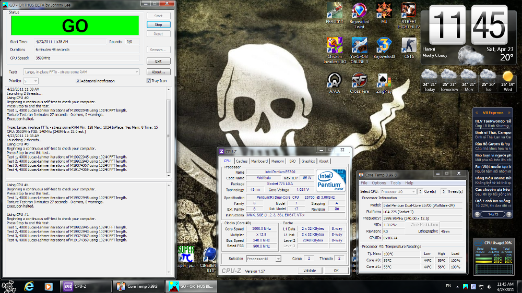Click the Intel Pentium logo in CPU-Z
Image resolution: width=522 pixels, height=293 pixels.
pos(331,180)
